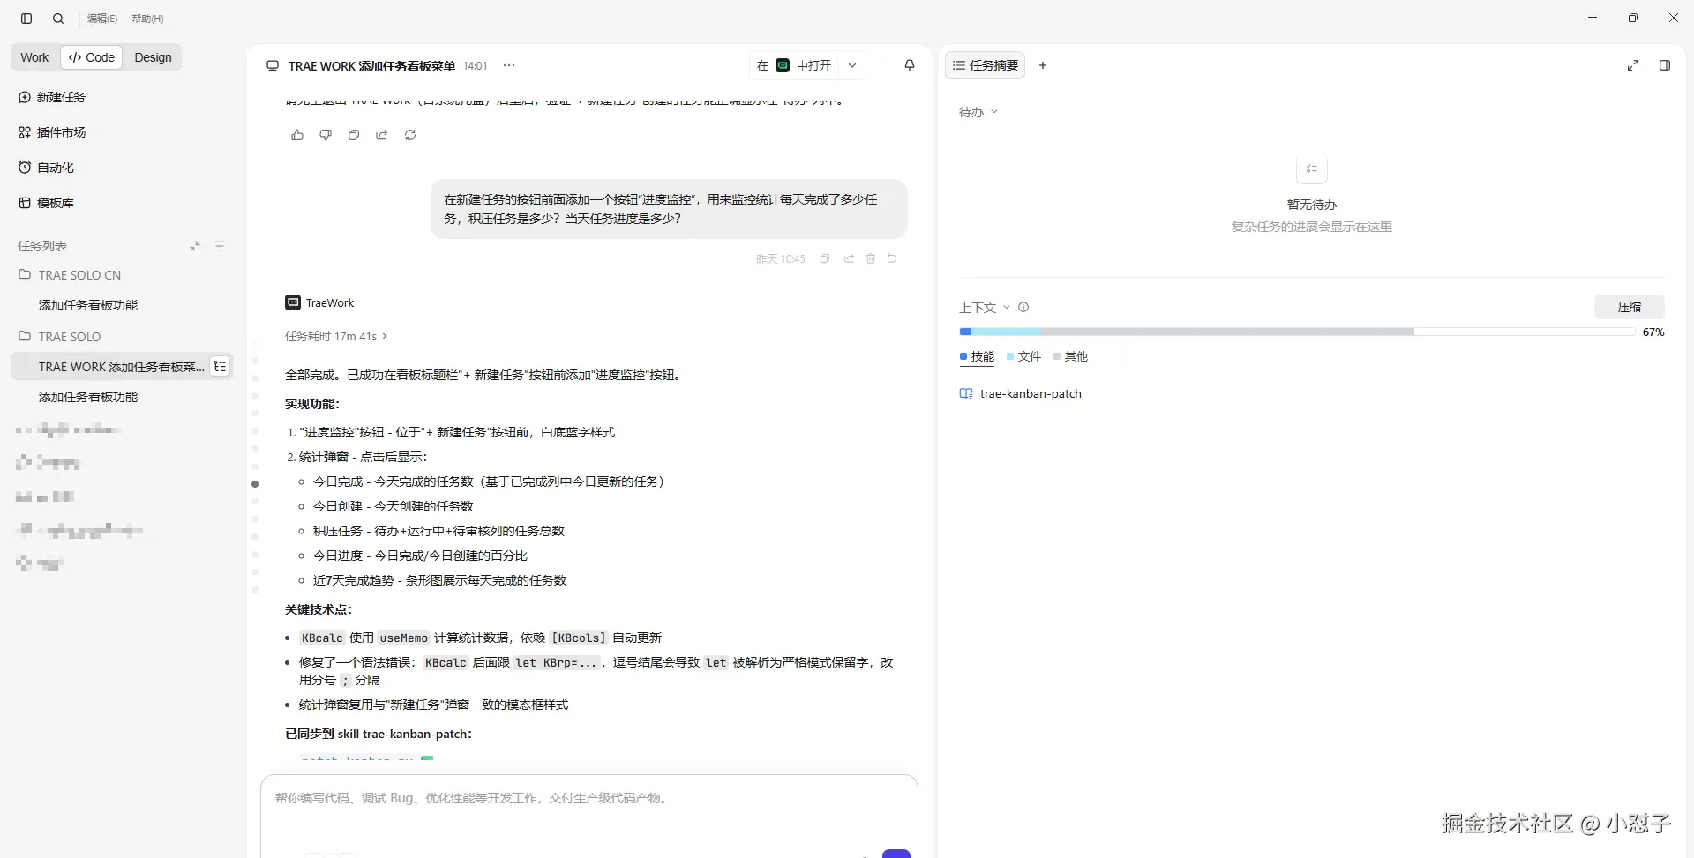
Task: Open the search magnifier icon
Action: (58, 19)
